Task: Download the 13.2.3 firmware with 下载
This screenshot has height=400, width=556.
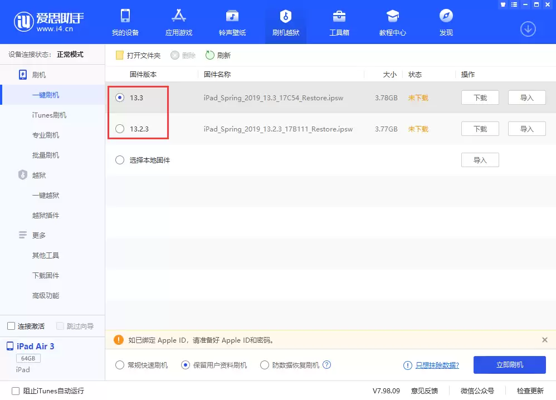Action: [480, 129]
